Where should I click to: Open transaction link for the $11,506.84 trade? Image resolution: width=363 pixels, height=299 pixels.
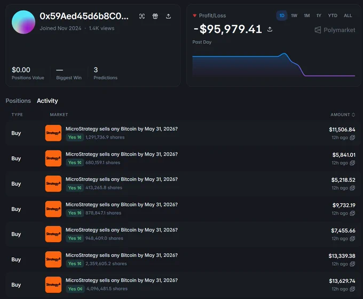pyautogui.click(x=352, y=137)
